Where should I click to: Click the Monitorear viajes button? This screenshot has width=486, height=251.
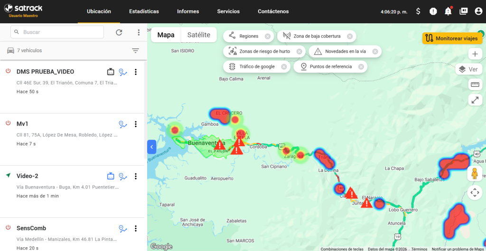point(452,38)
